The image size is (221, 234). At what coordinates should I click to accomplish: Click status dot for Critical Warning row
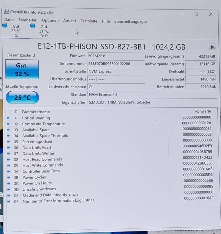pyautogui.click(x=8, y=118)
